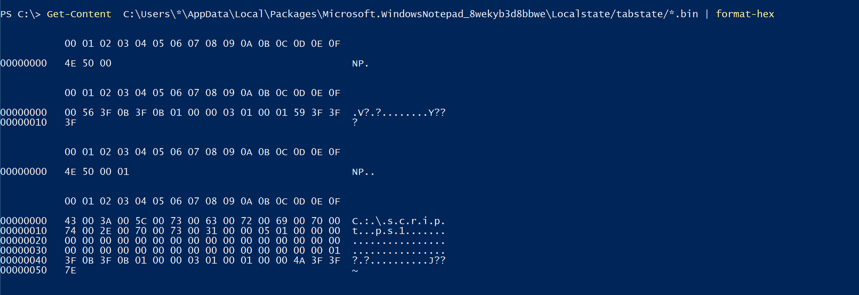This screenshot has height=295, width=859.
Task: Click the 00000020 offset label
Action: 23,240
